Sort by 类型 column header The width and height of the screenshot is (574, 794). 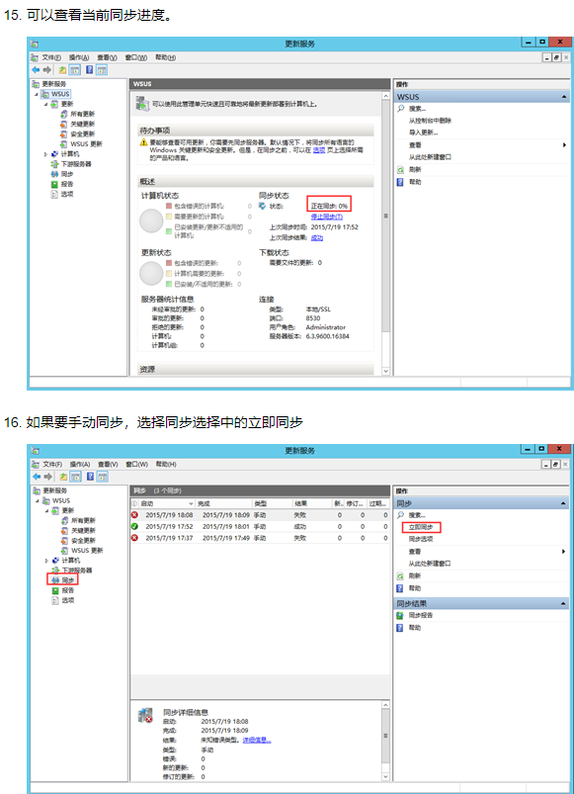(x=272, y=504)
